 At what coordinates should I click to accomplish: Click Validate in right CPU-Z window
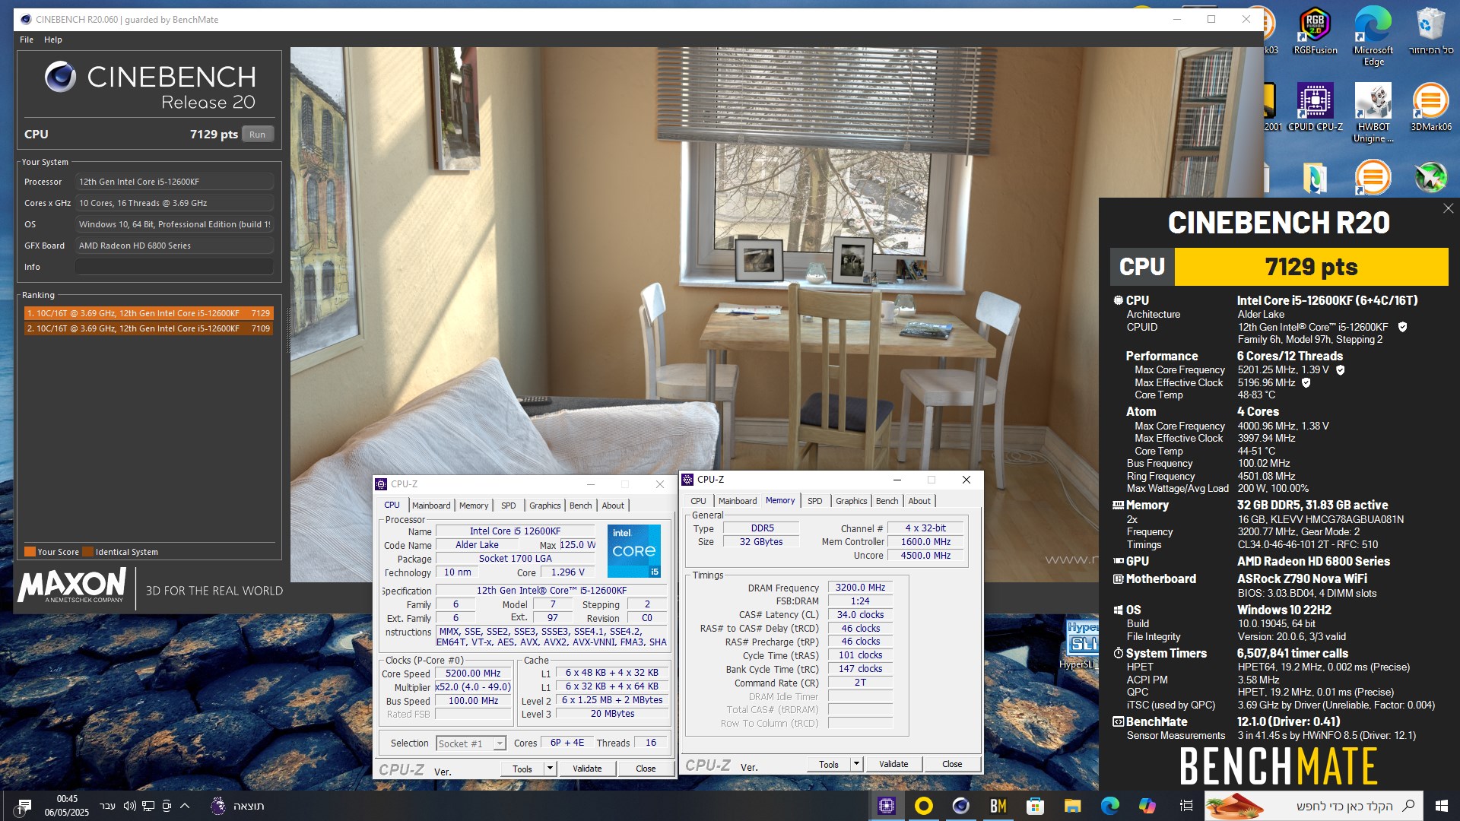click(x=893, y=764)
